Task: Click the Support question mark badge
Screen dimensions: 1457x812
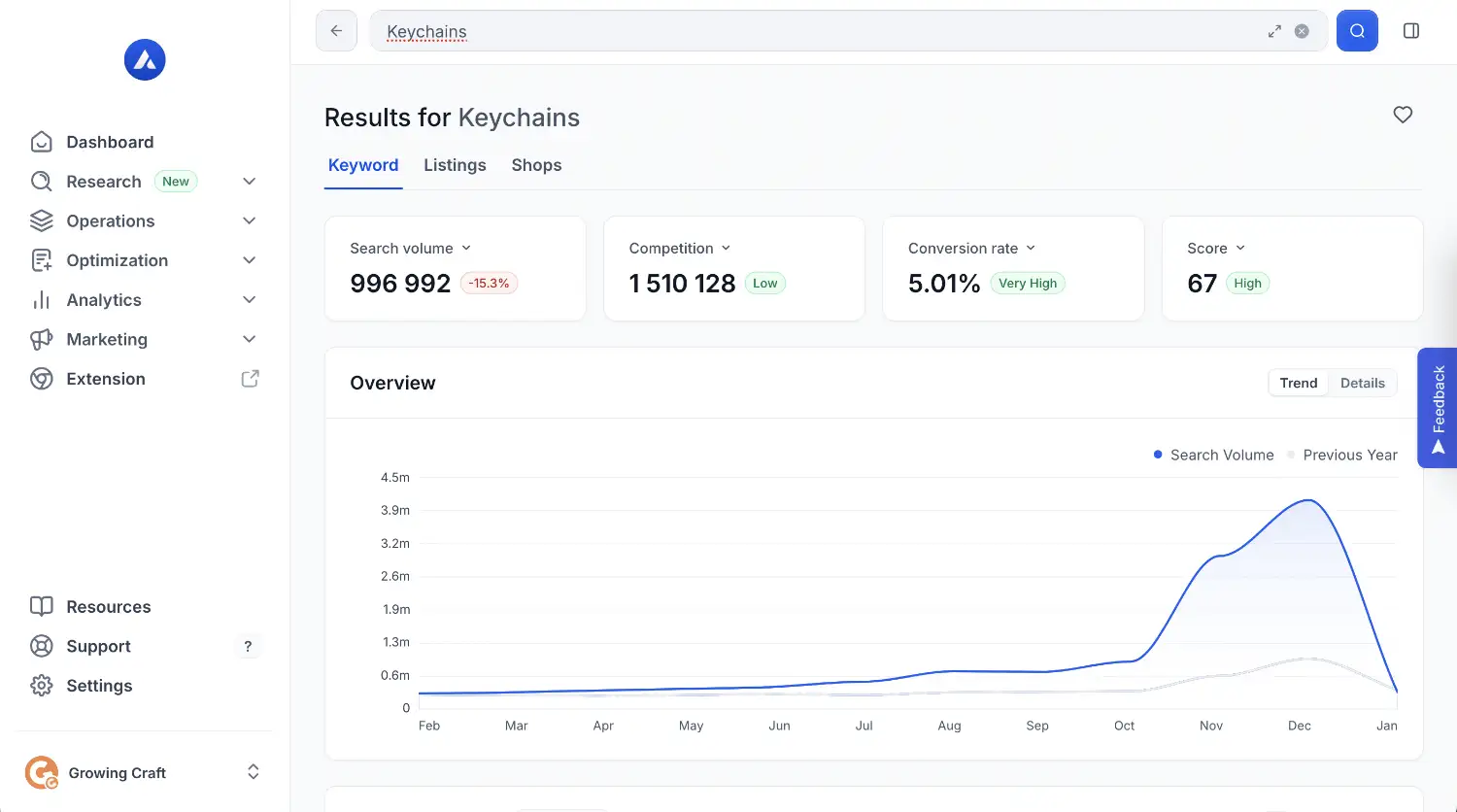Action: point(248,646)
